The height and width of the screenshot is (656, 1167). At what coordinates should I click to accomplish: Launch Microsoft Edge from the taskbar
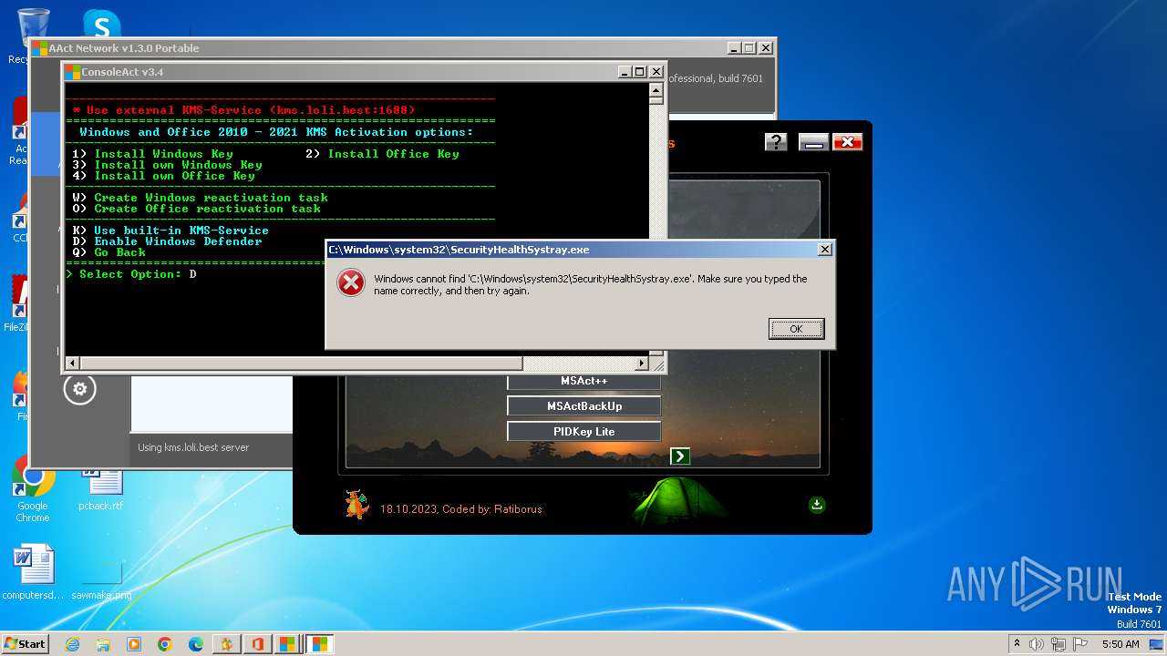tap(195, 644)
